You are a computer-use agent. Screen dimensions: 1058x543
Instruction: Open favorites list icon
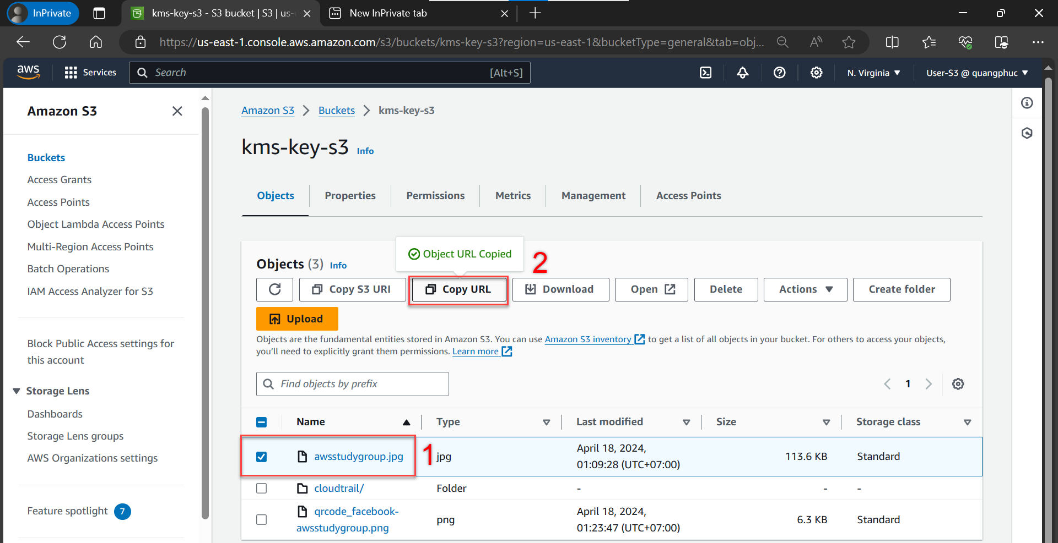click(x=929, y=42)
